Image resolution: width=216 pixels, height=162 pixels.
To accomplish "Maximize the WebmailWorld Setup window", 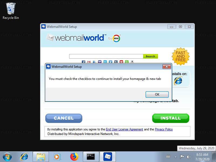I will click(180, 26).
